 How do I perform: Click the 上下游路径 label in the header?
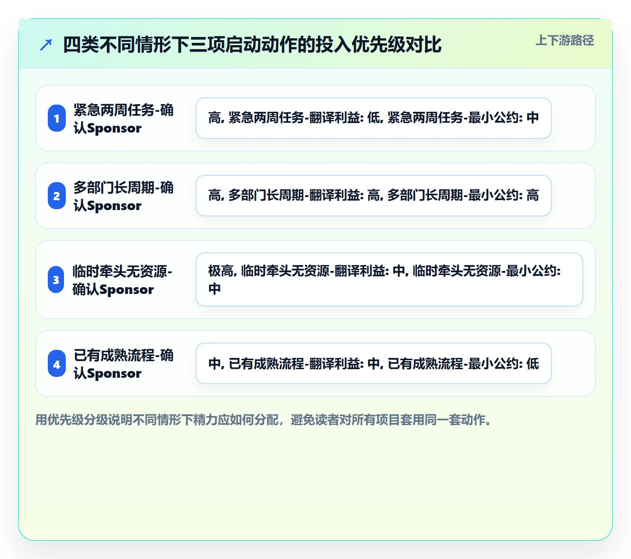click(x=564, y=41)
